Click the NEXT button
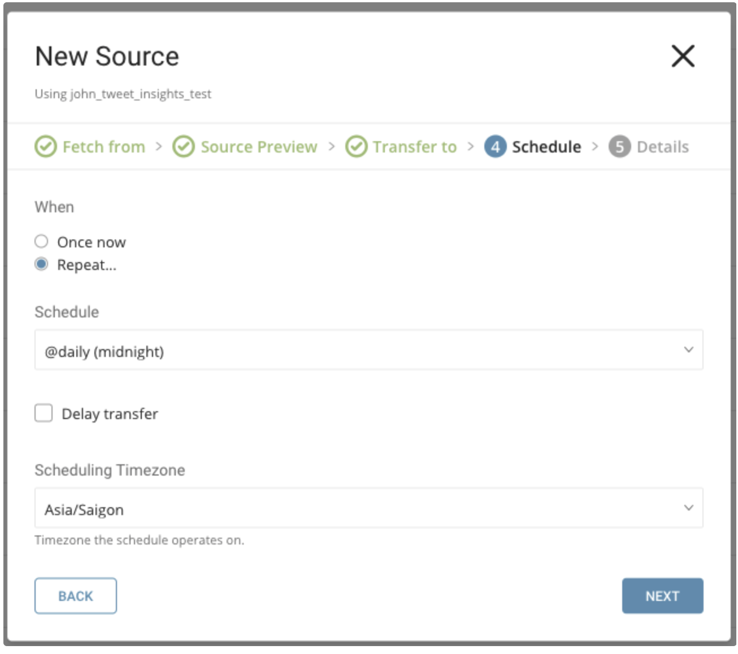Screen dimensions: 738x654 pyautogui.click(x=662, y=596)
